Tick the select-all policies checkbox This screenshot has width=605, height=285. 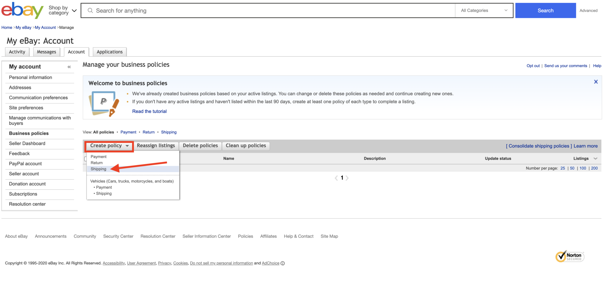pyautogui.click(x=85, y=159)
